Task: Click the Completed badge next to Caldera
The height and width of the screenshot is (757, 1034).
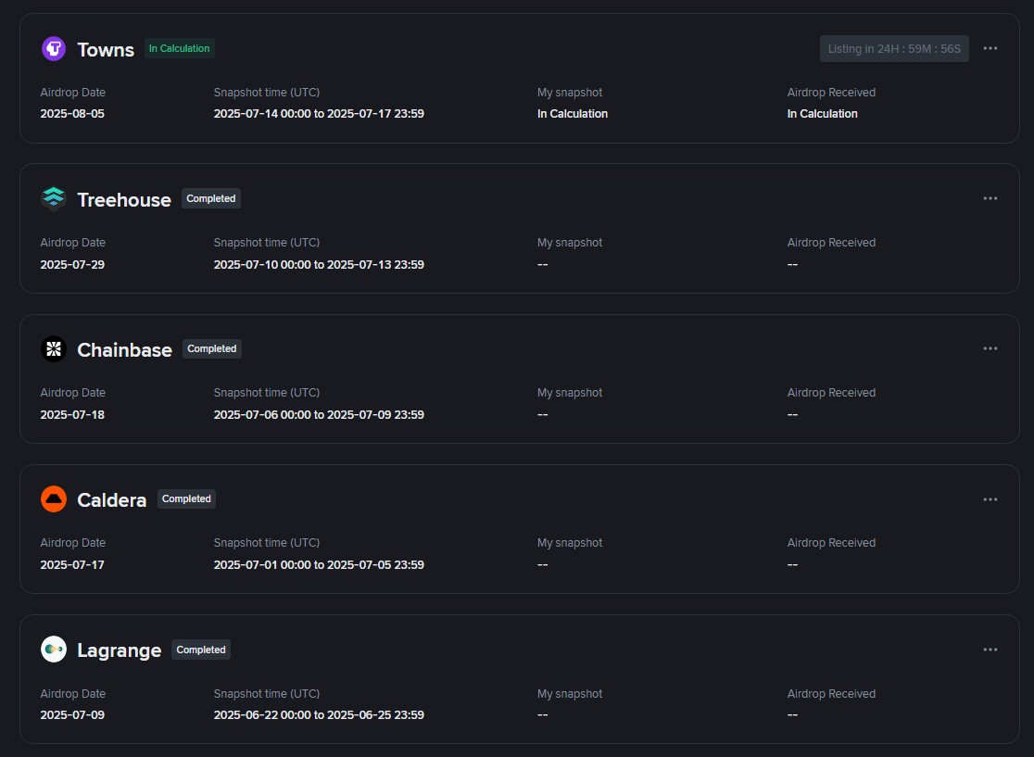Action: tap(186, 499)
